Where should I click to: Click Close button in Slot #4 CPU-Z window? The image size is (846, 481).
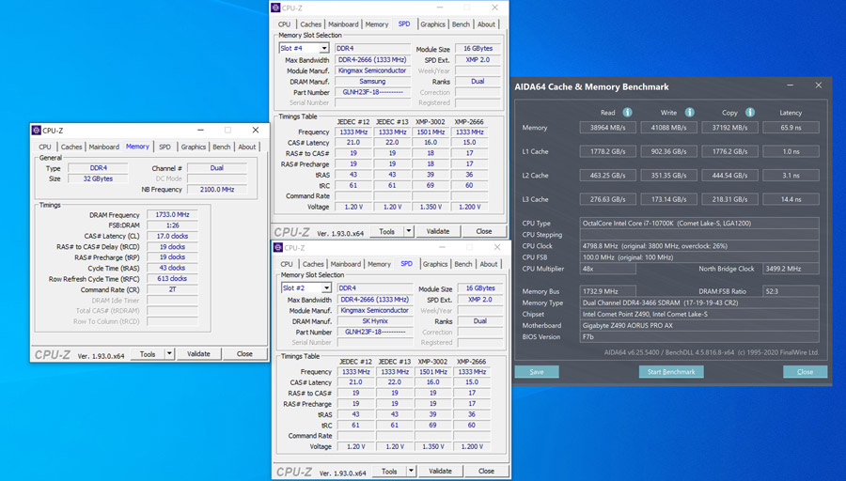[x=484, y=231]
